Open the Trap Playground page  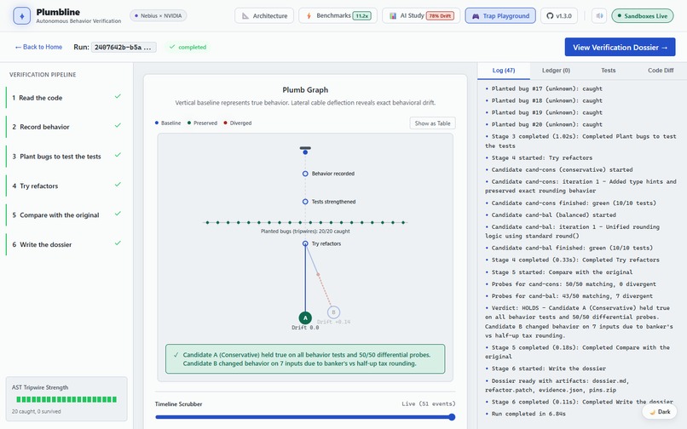pyautogui.click(x=500, y=16)
